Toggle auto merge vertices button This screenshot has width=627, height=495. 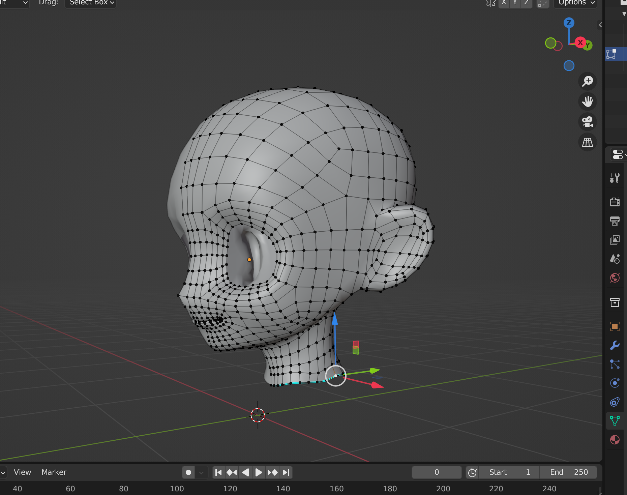pos(543,3)
